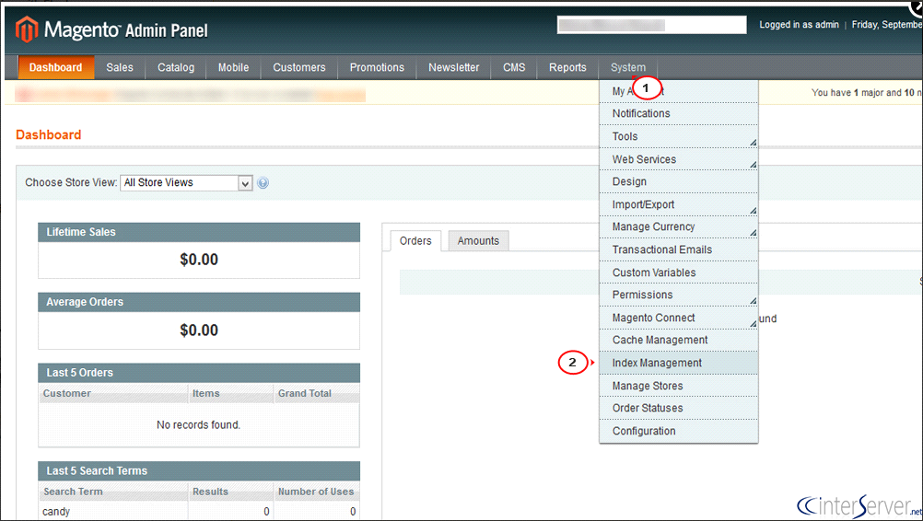Select Order Statuses menu item
Image resolution: width=923 pixels, height=521 pixels.
(679, 408)
